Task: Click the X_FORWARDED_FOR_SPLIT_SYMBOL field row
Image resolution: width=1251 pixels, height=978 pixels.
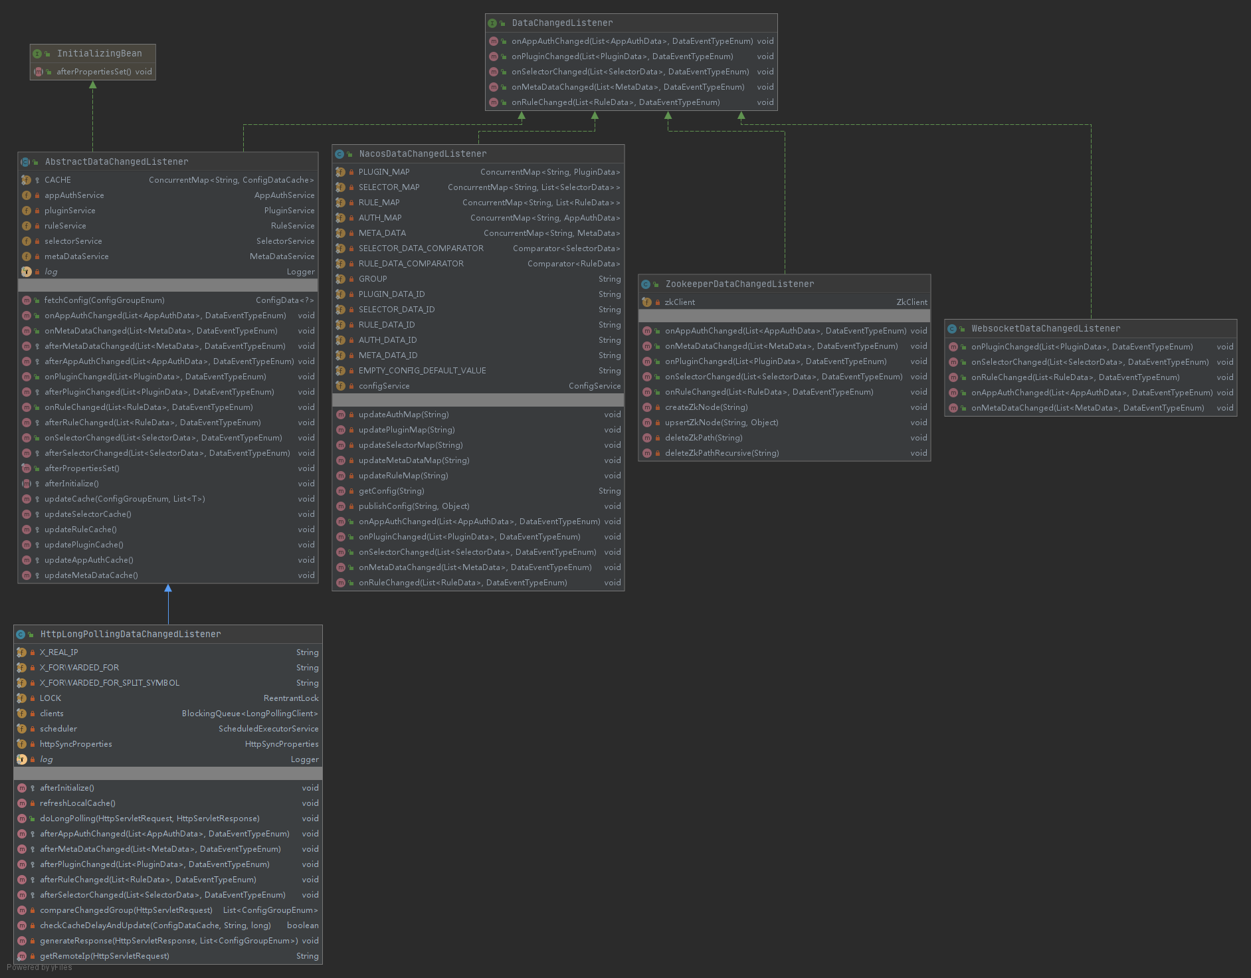Action: click(x=168, y=683)
